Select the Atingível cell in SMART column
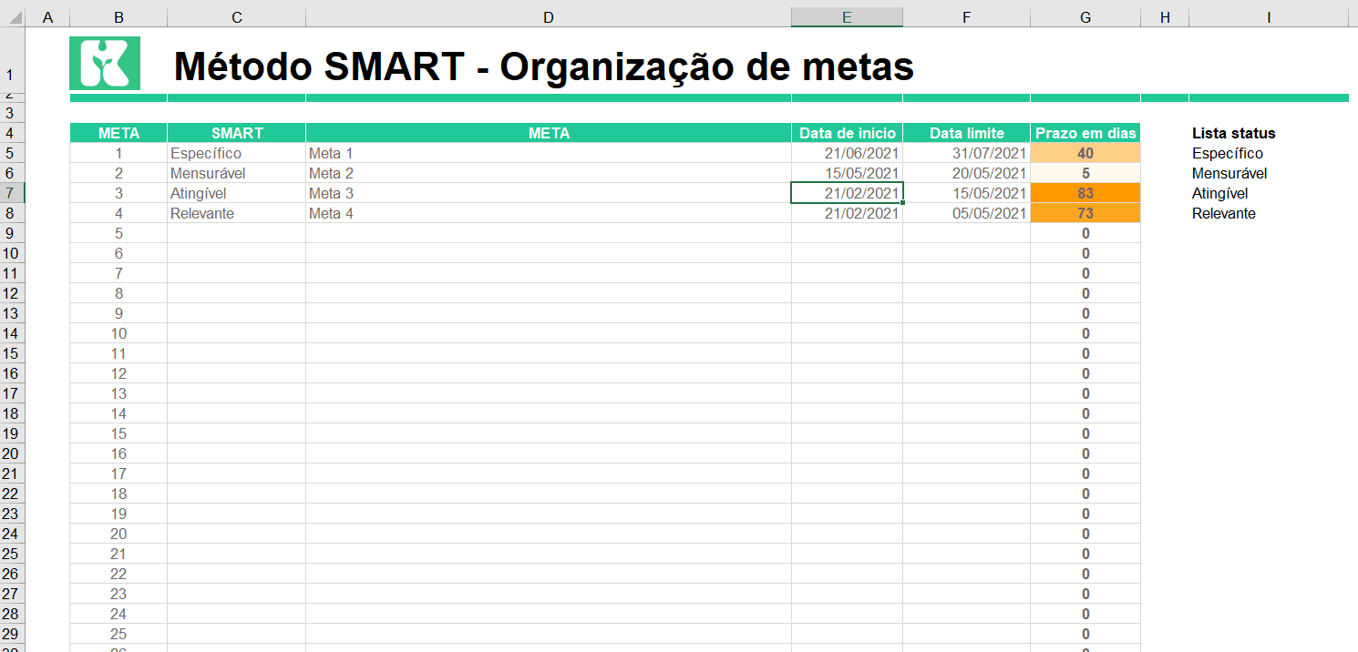 pos(236,193)
